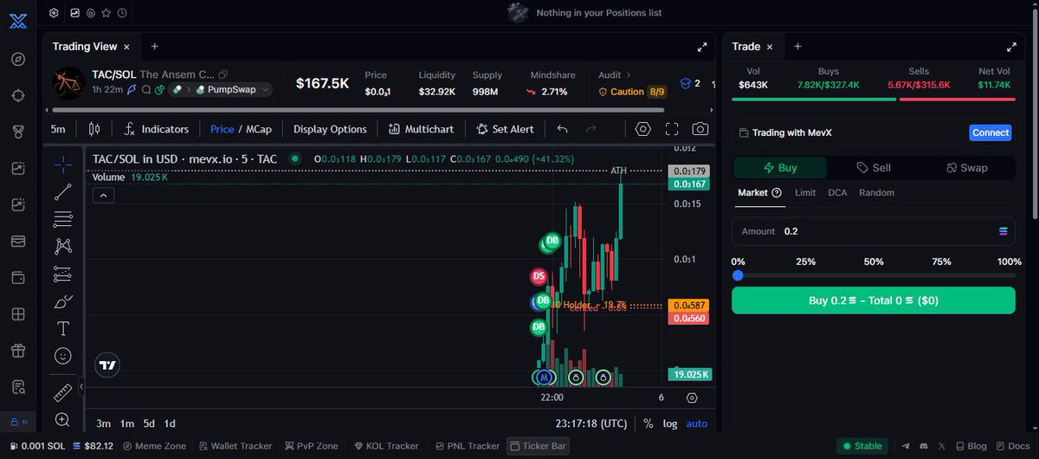Take a chart snapshot with camera icon
Viewport: 1039px width, 459px height.
point(700,129)
